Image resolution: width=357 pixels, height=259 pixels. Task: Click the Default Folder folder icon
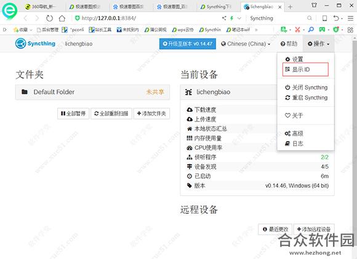click(x=25, y=91)
